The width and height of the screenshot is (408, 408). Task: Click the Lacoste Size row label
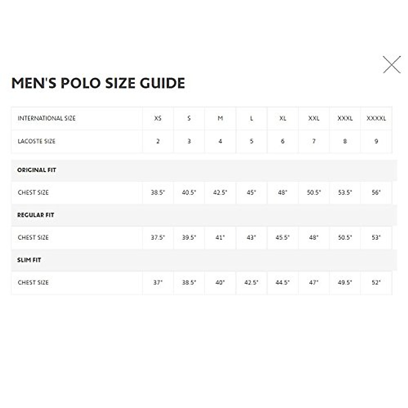coord(36,141)
